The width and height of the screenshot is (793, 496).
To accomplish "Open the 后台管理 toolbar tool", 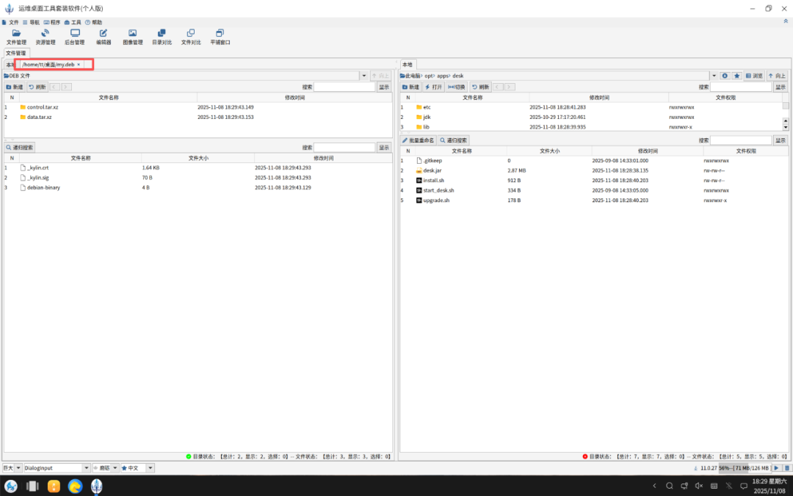I will tap(74, 37).
